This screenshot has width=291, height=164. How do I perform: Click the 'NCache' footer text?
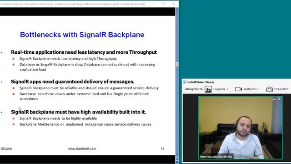(x=6, y=149)
